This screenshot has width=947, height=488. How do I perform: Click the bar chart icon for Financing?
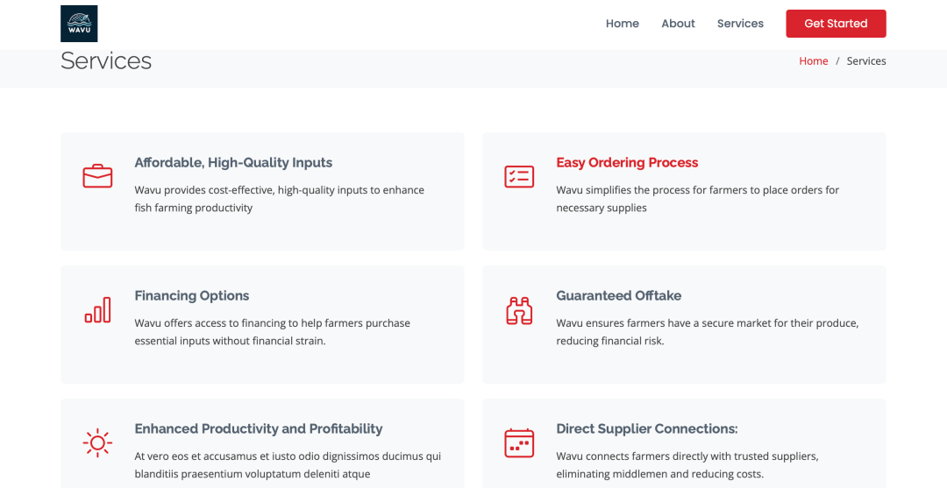tap(97, 310)
